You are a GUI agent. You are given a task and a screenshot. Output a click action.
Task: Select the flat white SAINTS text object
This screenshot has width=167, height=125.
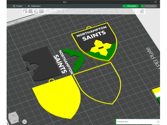click(x=60, y=64)
